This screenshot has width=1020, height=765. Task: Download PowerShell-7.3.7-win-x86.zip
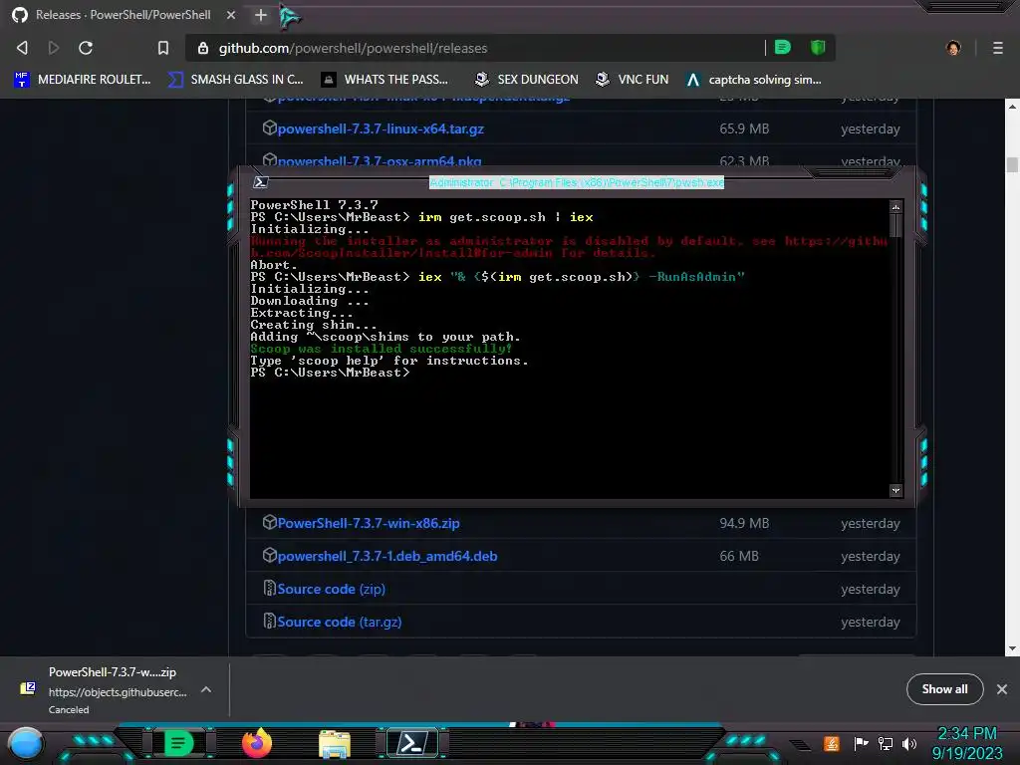pos(369,523)
